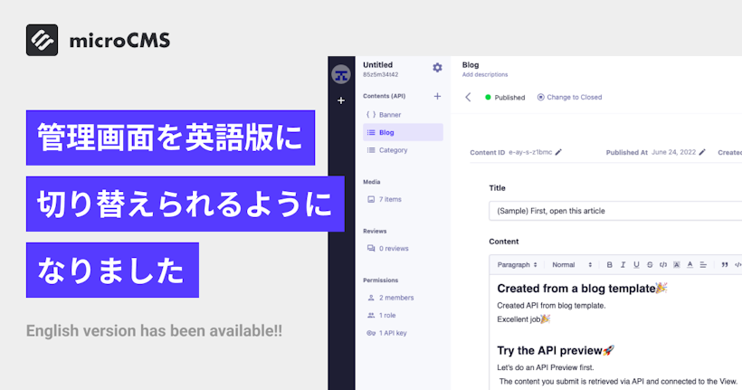Open text color picker in toolbar

(x=690, y=265)
